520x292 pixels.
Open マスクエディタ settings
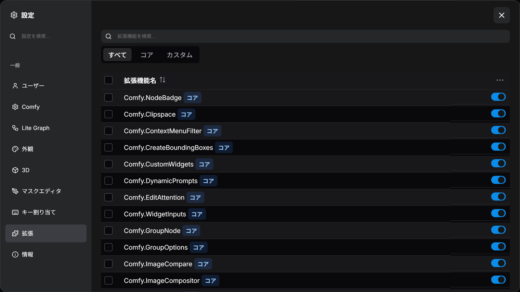(x=46, y=191)
